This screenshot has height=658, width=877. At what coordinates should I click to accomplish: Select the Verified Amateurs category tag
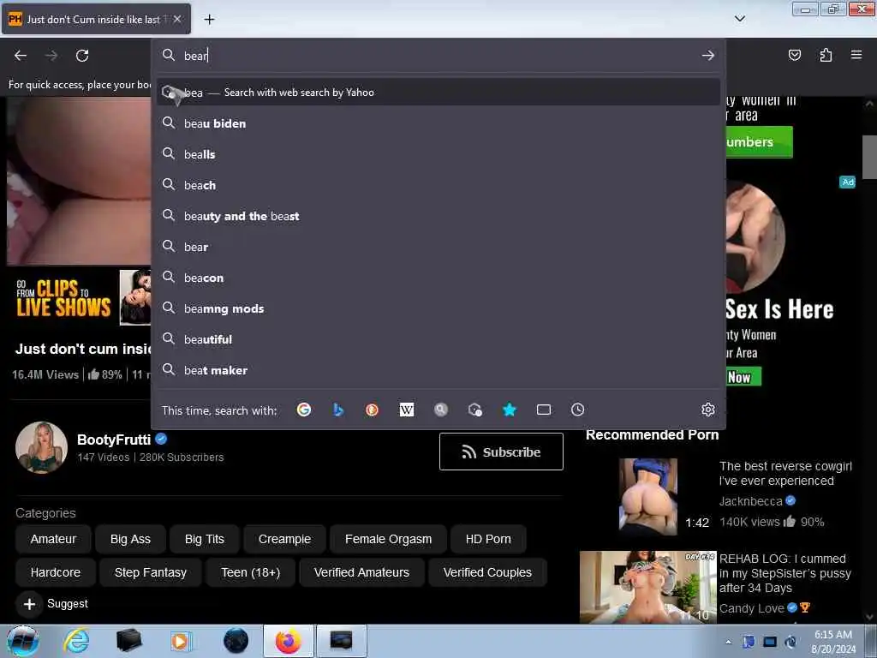tap(361, 572)
